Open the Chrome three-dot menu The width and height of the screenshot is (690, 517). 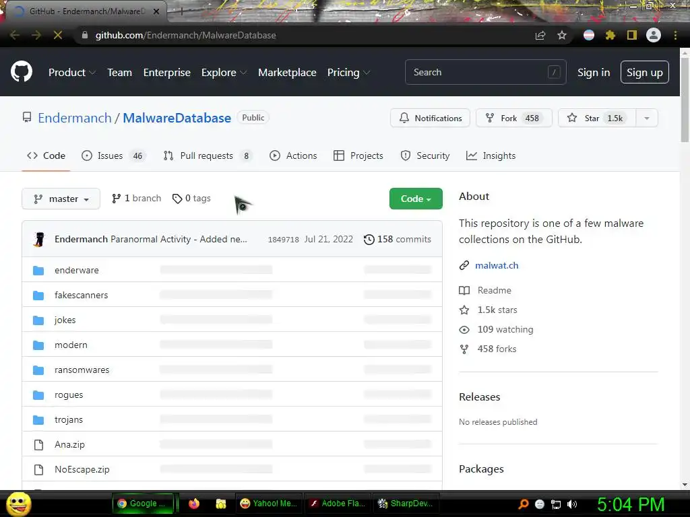[x=675, y=35]
